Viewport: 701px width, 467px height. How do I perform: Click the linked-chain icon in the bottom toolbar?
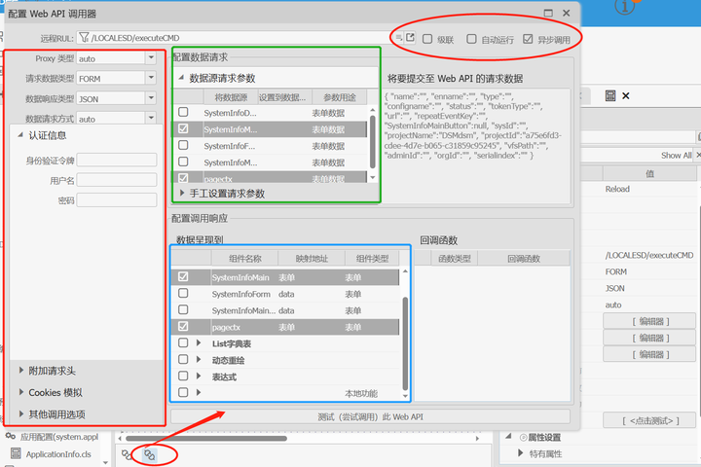point(149,454)
